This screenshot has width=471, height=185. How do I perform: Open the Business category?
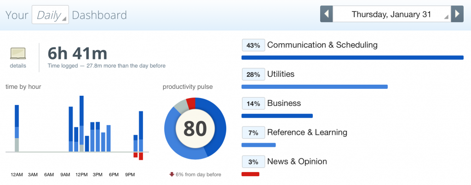284,103
